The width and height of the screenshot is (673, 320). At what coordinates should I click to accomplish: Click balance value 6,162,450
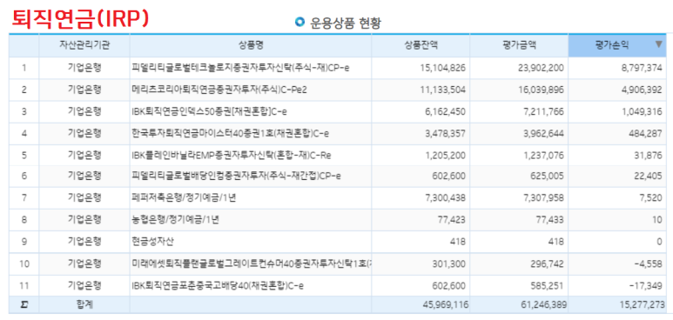(446, 111)
